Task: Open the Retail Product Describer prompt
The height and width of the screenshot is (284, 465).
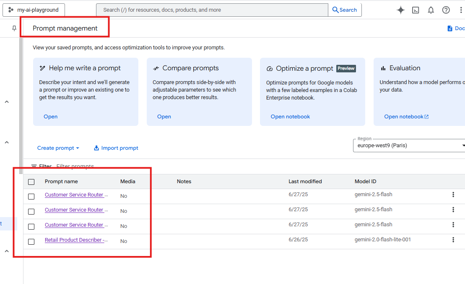Action: tap(76, 240)
